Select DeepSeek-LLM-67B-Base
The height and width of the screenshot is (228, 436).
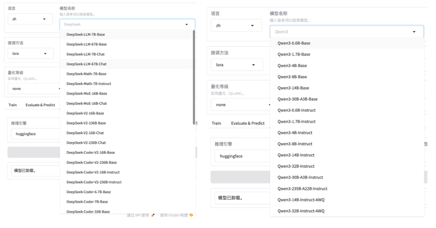(x=126, y=44)
